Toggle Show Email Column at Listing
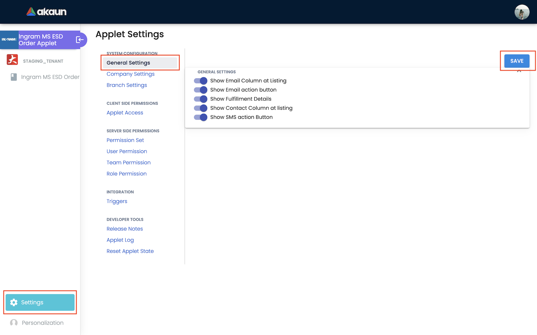This screenshot has height=335, width=537. [x=201, y=81]
